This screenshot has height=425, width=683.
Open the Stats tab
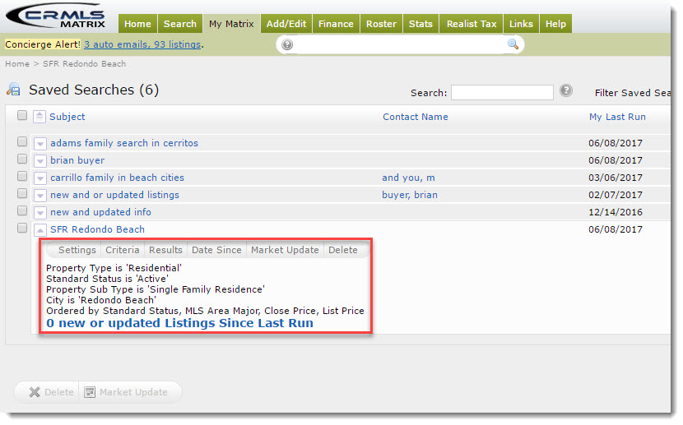click(x=420, y=24)
